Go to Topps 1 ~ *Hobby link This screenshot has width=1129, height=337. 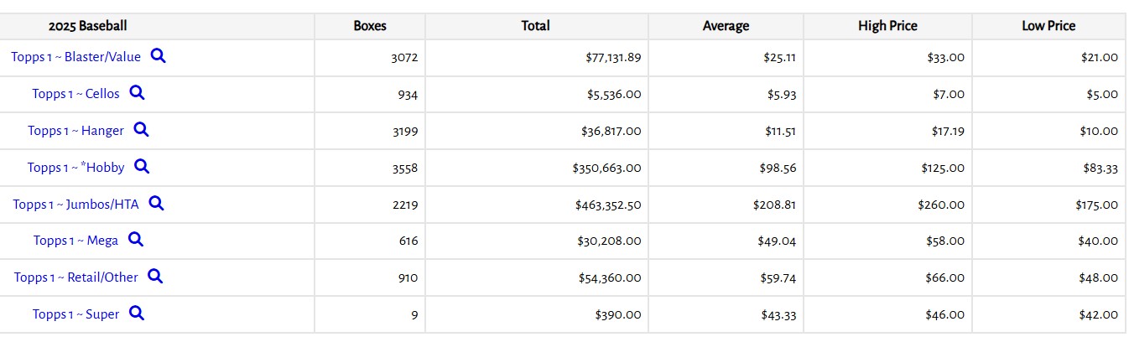(75, 168)
